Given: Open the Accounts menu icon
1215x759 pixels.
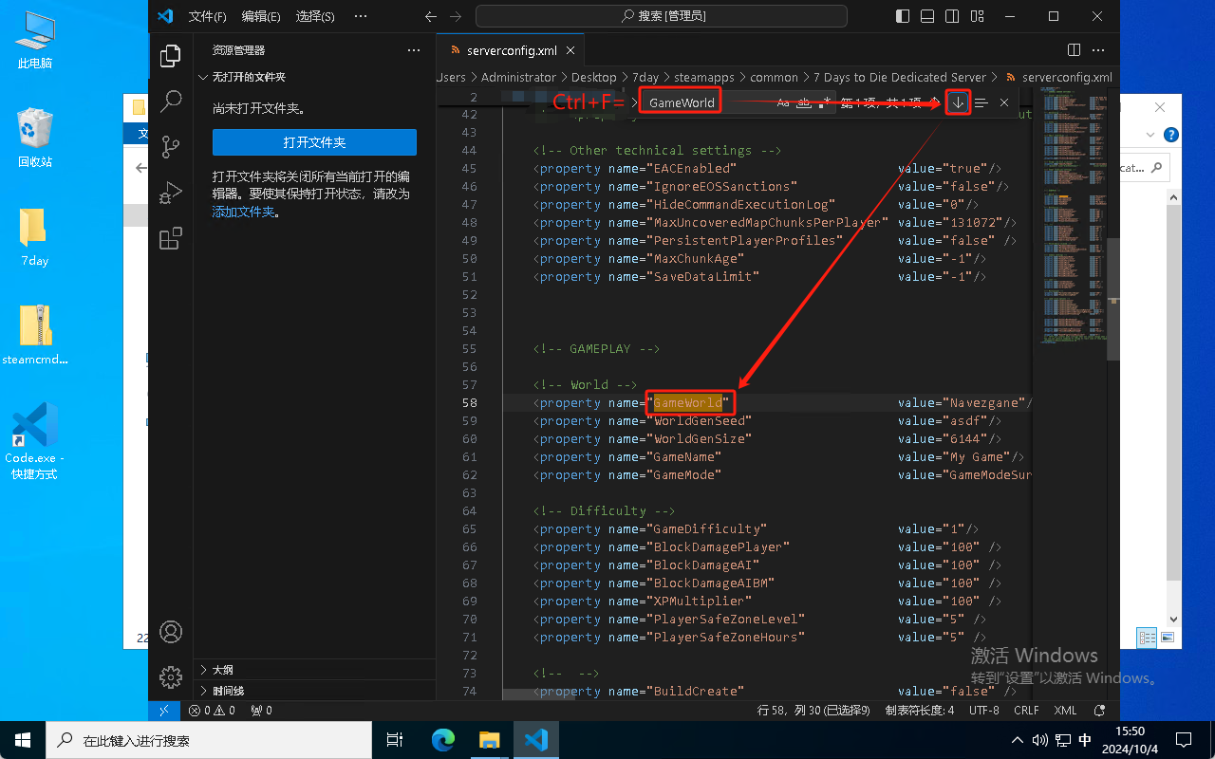Looking at the screenshot, I should coord(171,632).
